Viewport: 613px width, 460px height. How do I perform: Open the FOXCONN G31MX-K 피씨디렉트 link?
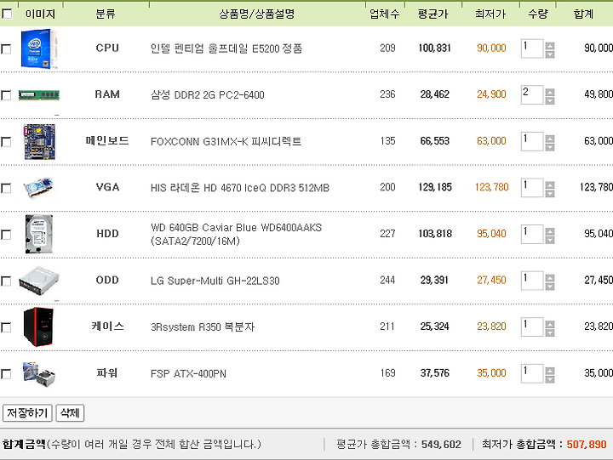(226, 141)
